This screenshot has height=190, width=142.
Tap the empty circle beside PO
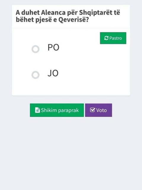point(35,49)
